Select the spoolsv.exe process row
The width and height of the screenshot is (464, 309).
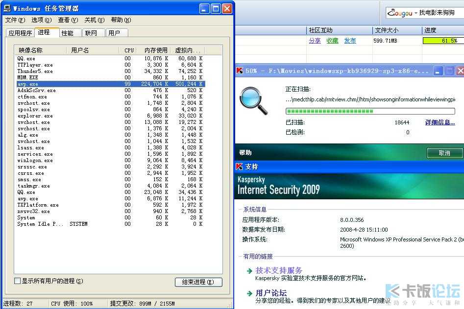click(110, 109)
